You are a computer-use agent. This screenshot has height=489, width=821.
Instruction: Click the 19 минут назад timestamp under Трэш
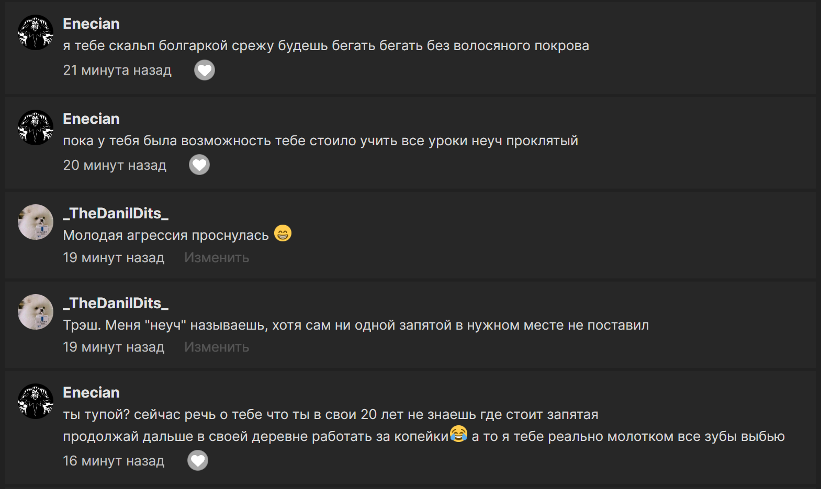[x=114, y=346]
